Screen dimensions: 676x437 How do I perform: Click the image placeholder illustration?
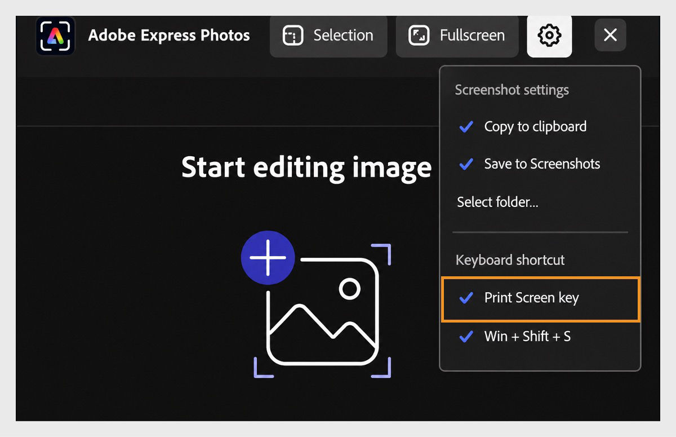[322, 311]
